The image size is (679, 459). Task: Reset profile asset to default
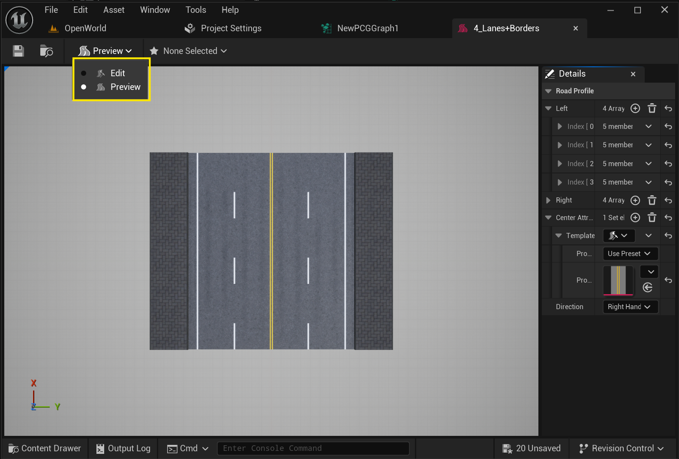tap(668, 280)
